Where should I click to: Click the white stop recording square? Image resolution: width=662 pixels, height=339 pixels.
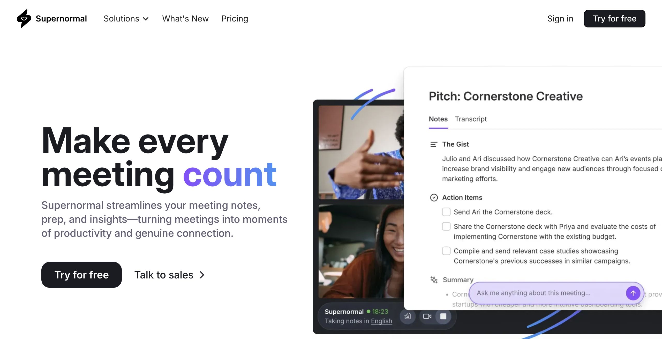click(443, 316)
